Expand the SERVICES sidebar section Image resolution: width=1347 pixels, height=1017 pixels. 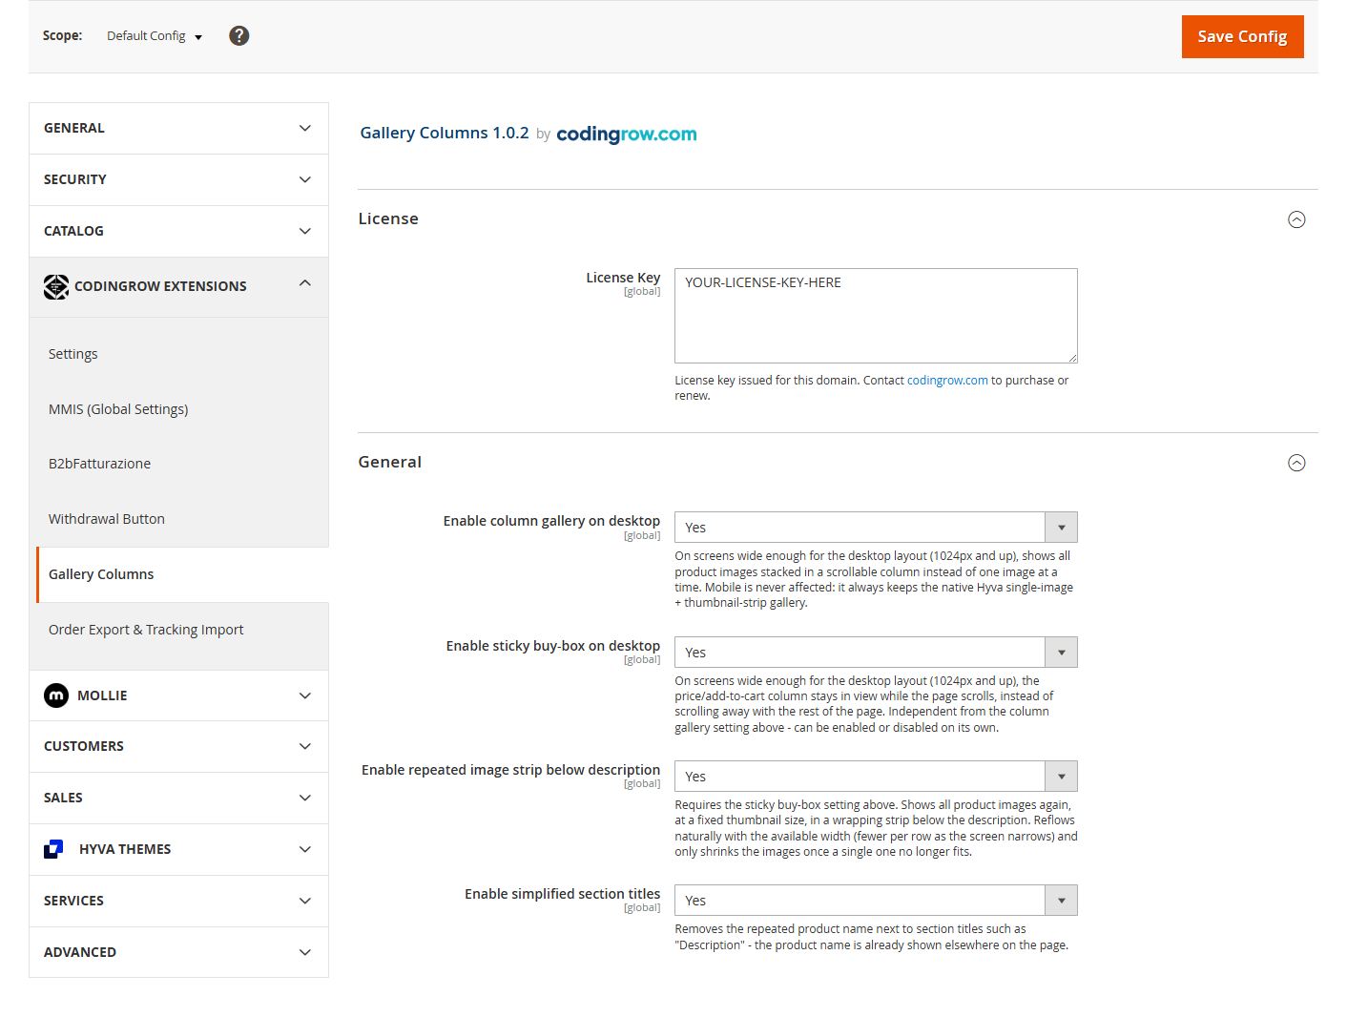(178, 901)
